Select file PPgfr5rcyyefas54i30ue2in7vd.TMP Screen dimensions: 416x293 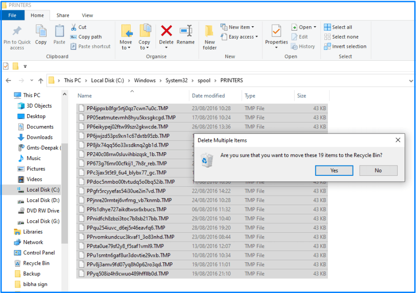click(x=202, y=191)
